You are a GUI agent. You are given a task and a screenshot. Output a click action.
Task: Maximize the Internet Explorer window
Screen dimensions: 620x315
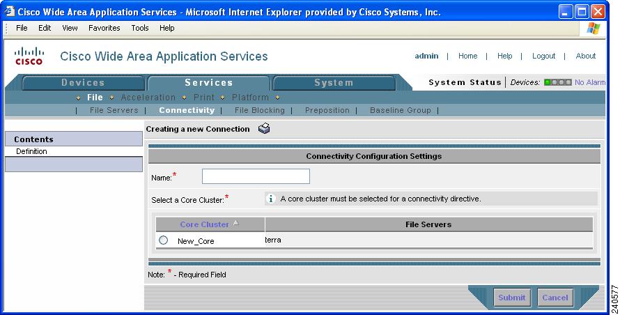coord(582,11)
